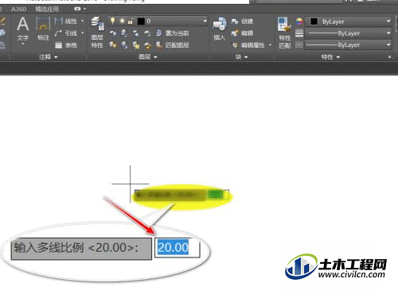This screenshot has width=398, height=298.
Task: Open the 引线 leader dropdown arrow
Action: point(82,33)
